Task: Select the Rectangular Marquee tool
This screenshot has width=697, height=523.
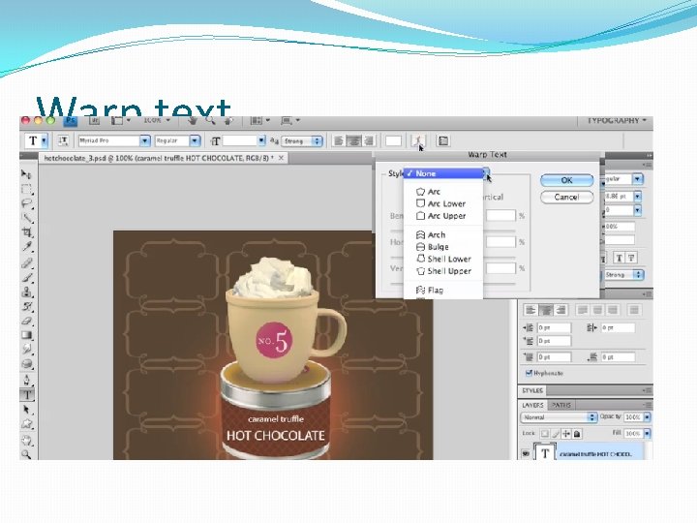Action: (x=26, y=189)
